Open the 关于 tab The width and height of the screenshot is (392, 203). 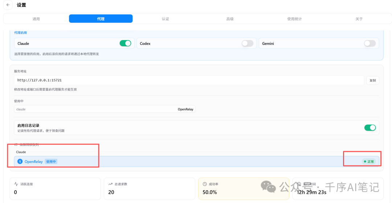click(359, 19)
